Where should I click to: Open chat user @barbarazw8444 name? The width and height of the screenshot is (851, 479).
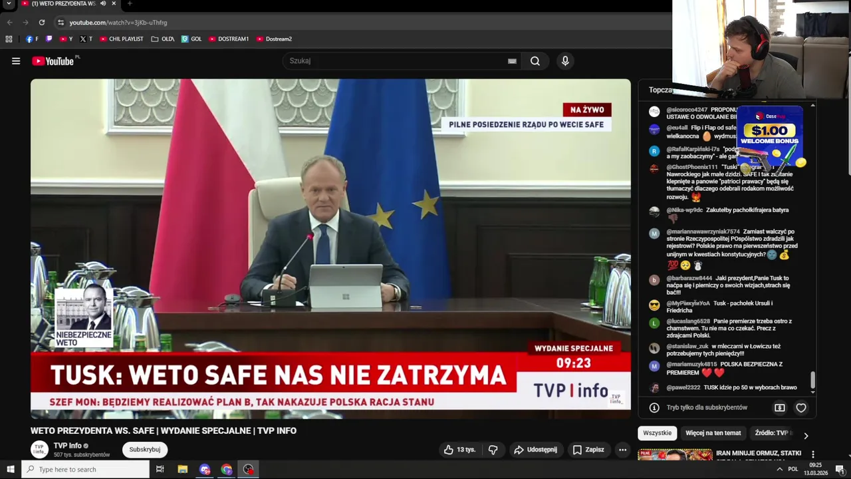pyautogui.click(x=689, y=278)
